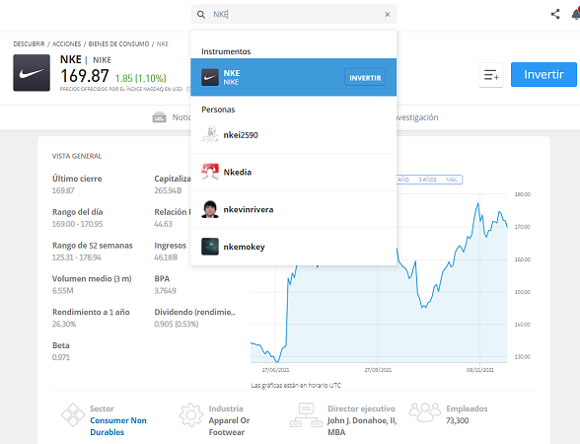The width and height of the screenshot is (580, 444).
Task: Click the Apparel Or Footwear industry text
Action: pos(229,426)
